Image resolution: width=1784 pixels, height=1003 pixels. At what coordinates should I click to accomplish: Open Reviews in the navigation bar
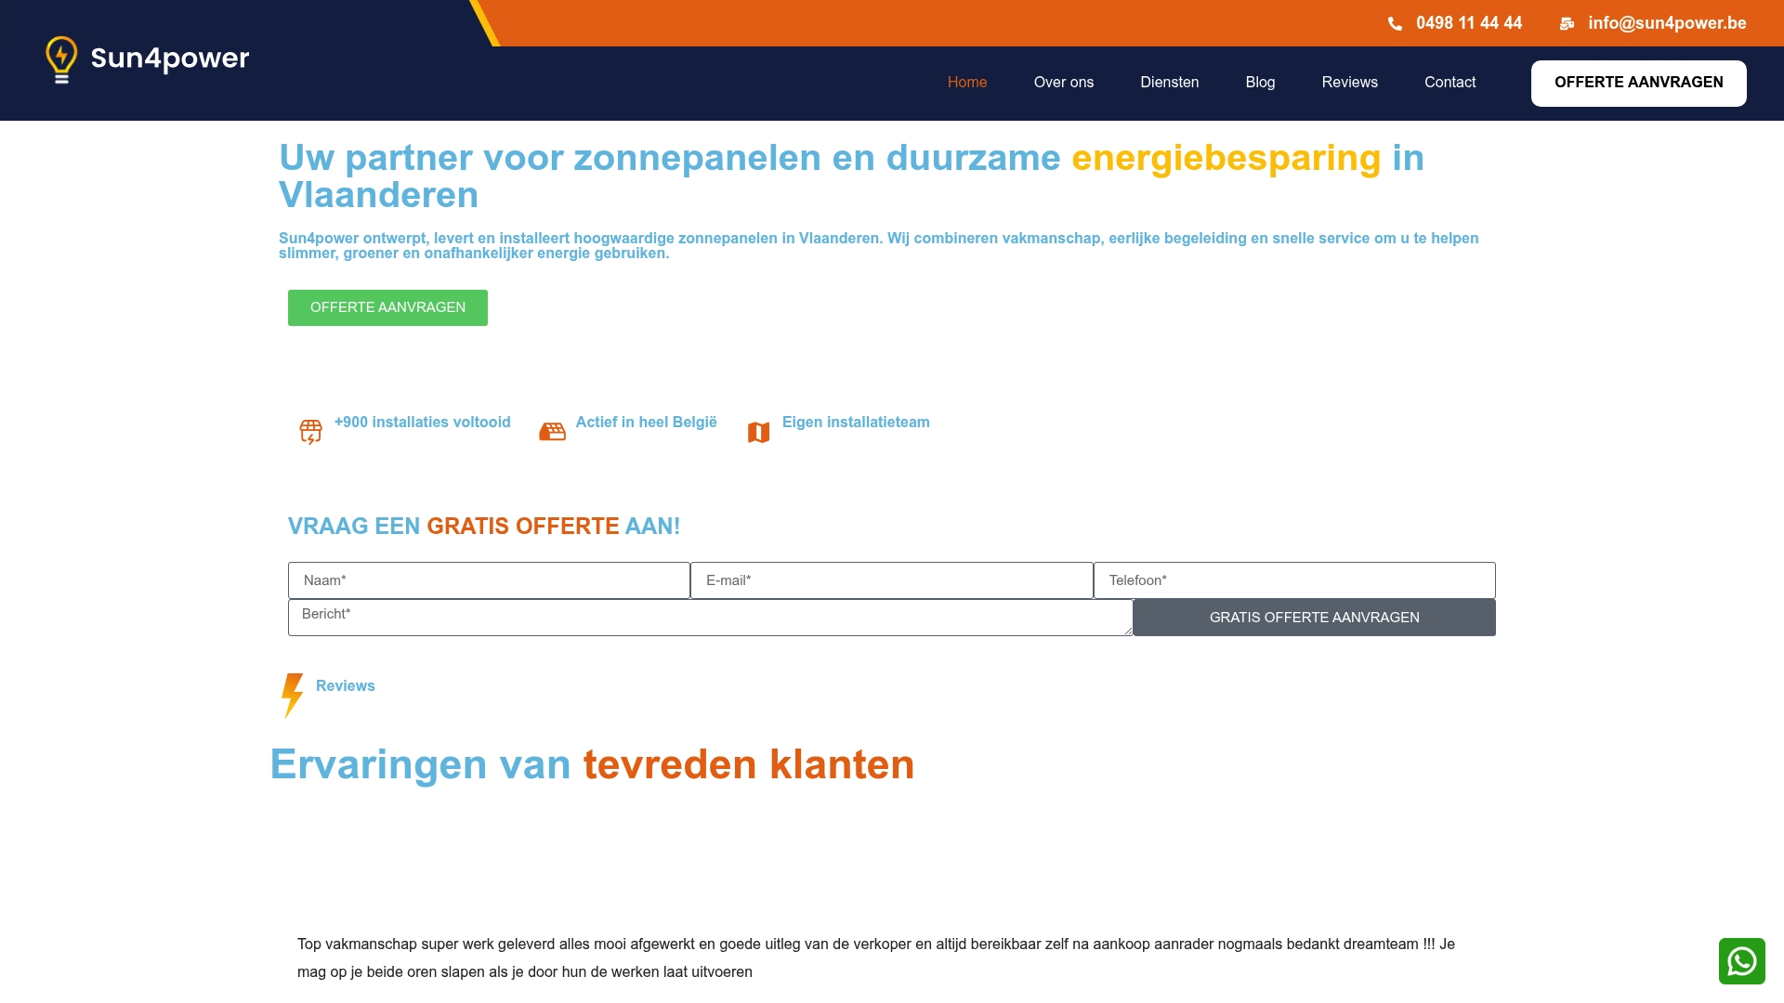(1349, 83)
